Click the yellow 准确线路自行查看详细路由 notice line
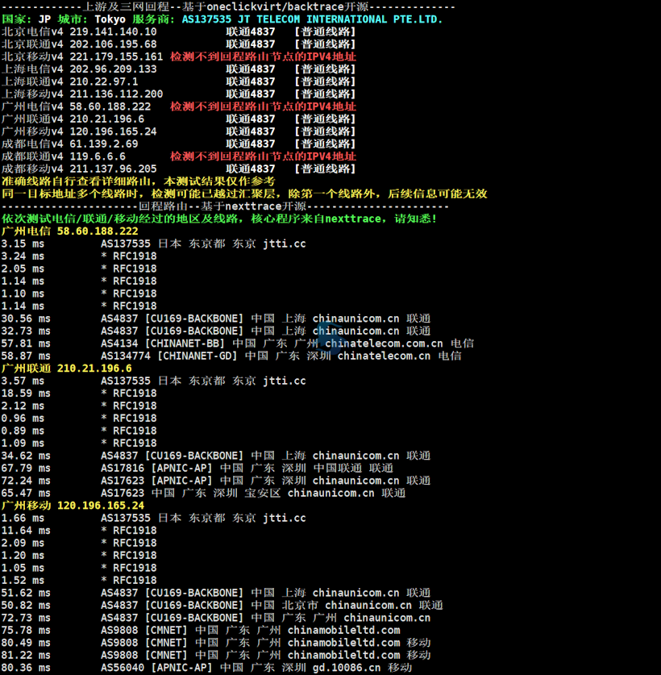Viewport: 661px width, 675px height. 138,181
